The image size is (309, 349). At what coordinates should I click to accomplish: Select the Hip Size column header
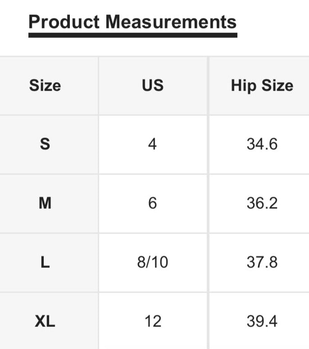coord(262,86)
